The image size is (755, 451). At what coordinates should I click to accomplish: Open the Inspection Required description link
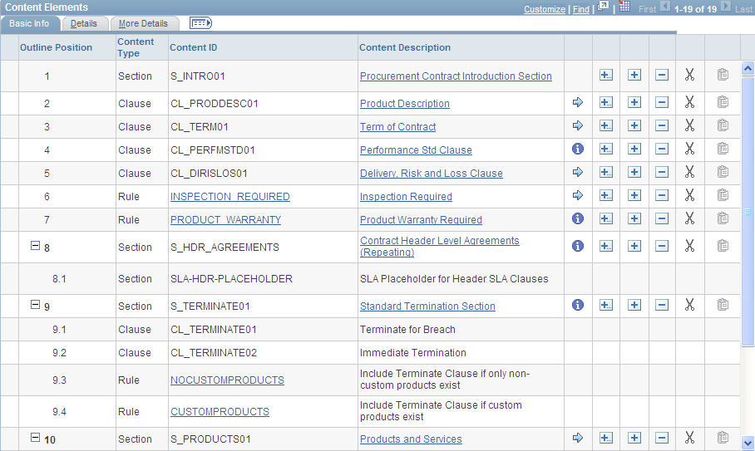[407, 197]
